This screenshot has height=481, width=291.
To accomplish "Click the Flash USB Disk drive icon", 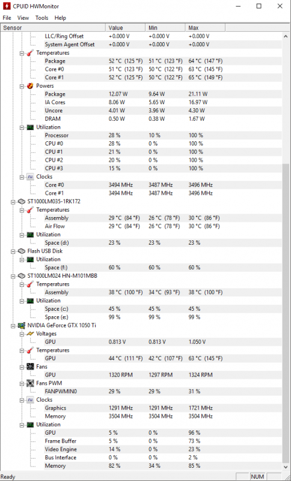I will [x=21, y=251].
